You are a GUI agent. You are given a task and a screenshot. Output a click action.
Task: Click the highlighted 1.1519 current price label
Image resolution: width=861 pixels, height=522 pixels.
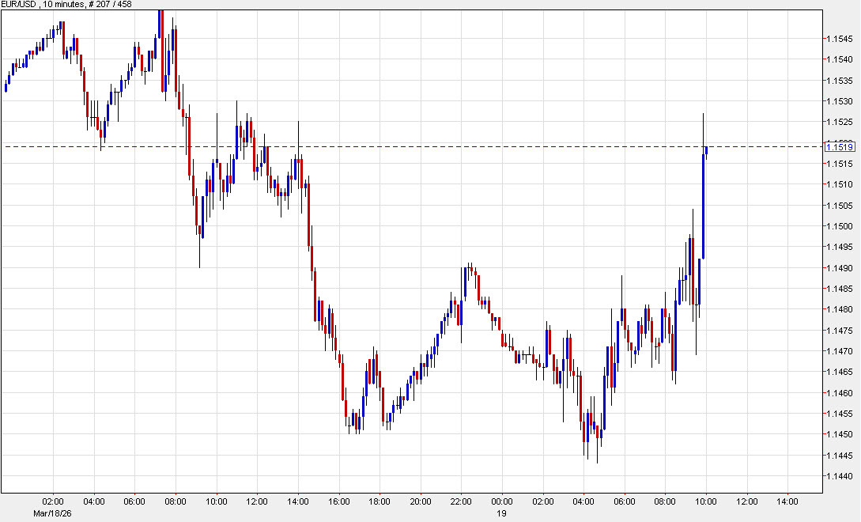838,146
